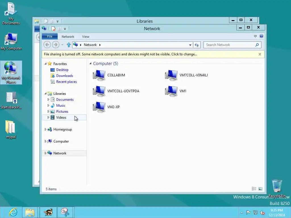Open the View ribbon tab

86,37
